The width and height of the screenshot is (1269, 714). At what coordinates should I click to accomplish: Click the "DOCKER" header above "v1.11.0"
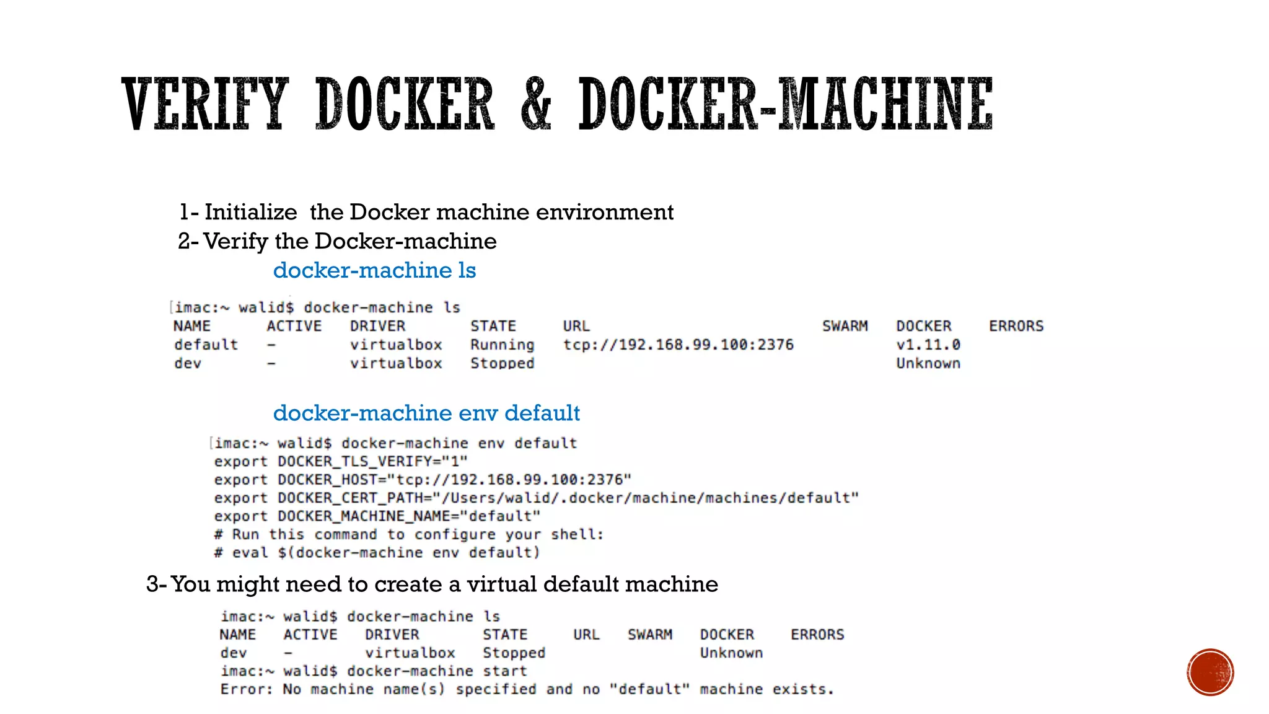[924, 326]
